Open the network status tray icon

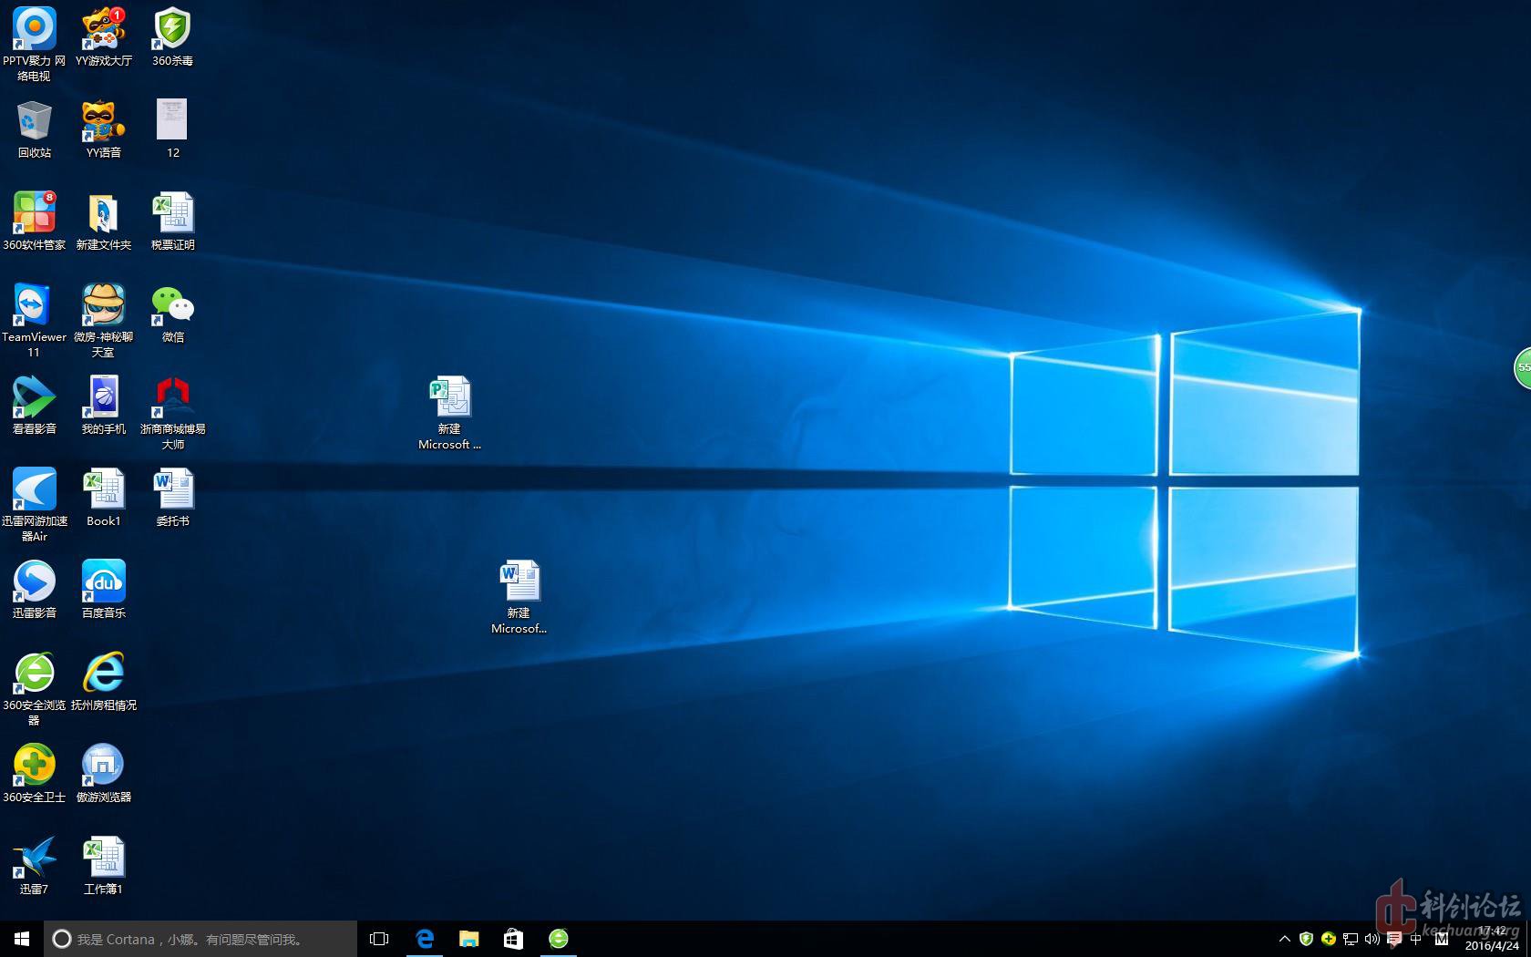1351,939
